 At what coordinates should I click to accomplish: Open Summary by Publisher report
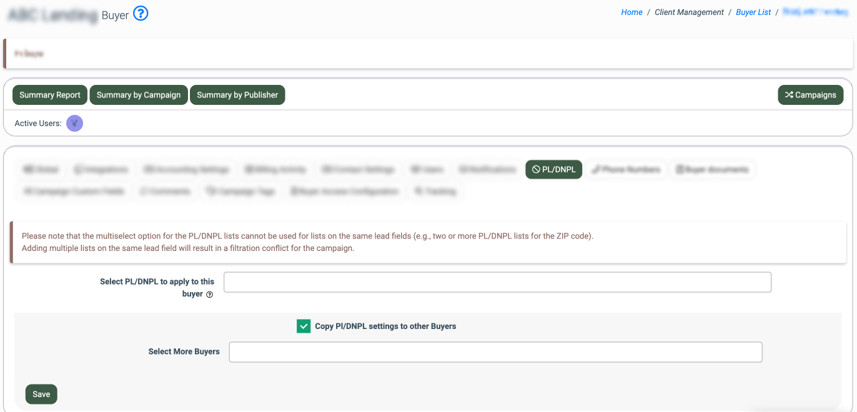[237, 95]
